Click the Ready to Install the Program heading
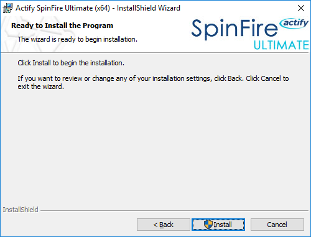This screenshot has width=311, height=237. 62,26
